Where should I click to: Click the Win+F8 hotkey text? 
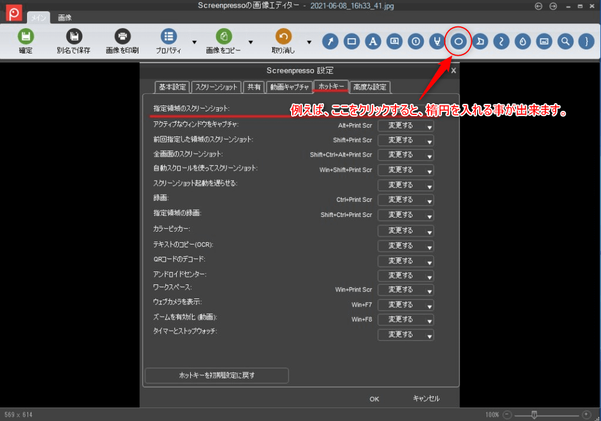(362, 319)
